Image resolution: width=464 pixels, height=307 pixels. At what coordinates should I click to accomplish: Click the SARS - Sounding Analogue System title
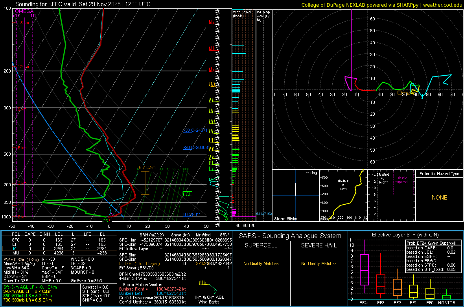pyautogui.click(x=290, y=236)
